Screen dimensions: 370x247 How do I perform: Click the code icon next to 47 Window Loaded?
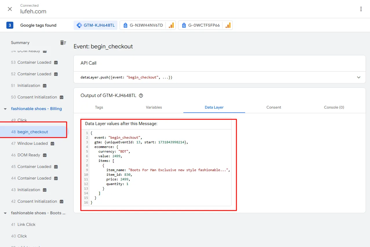point(52,144)
